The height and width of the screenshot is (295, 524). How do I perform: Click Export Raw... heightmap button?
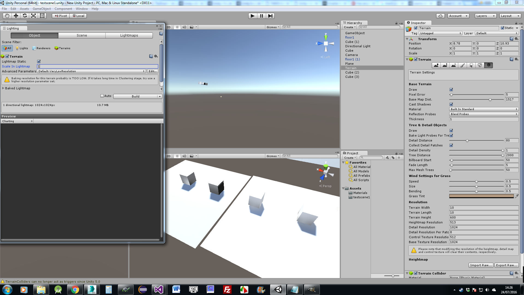(x=507, y=265)
